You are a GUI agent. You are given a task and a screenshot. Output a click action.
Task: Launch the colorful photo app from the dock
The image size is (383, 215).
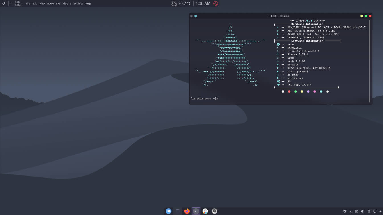pyautogui.click(x=205, y=211)
